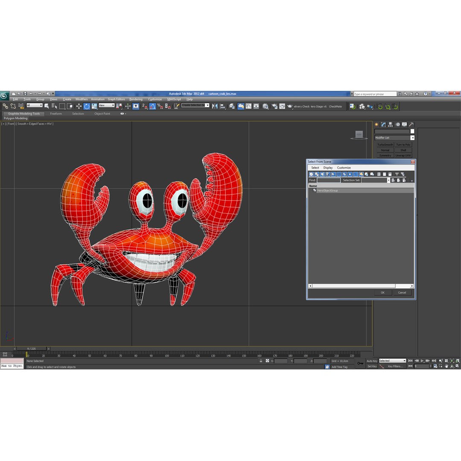
Task: Open the MAXScript menu
Action: pos(174,99)
